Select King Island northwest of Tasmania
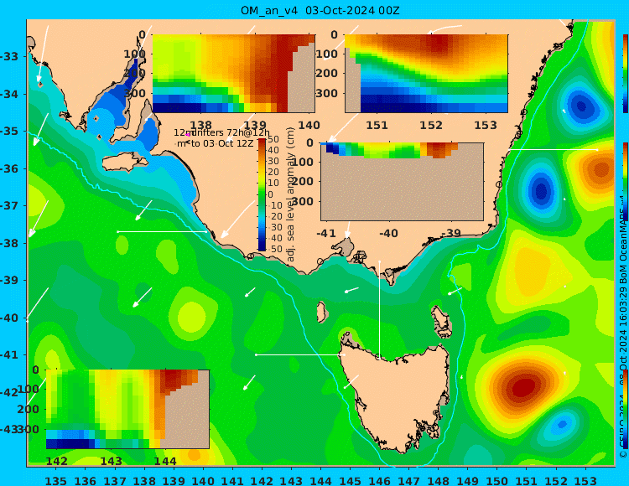 [x=321, y=312]
